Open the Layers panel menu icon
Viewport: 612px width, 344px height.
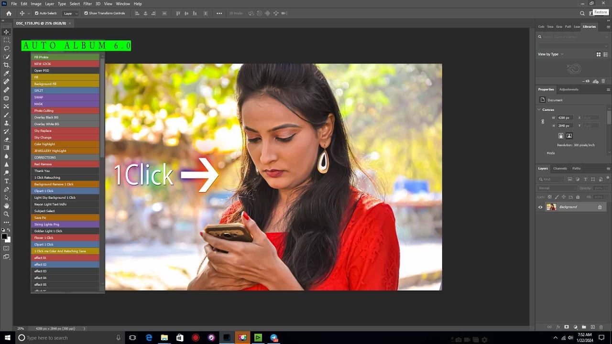[608, 168]
